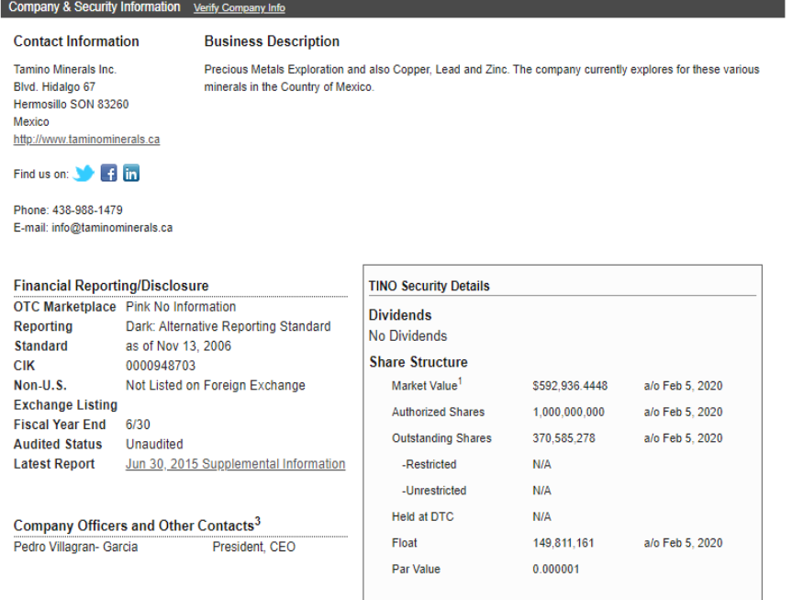Open the LinkedIn icon
Screen dimensions: 792x600
[x=131, y=173]
